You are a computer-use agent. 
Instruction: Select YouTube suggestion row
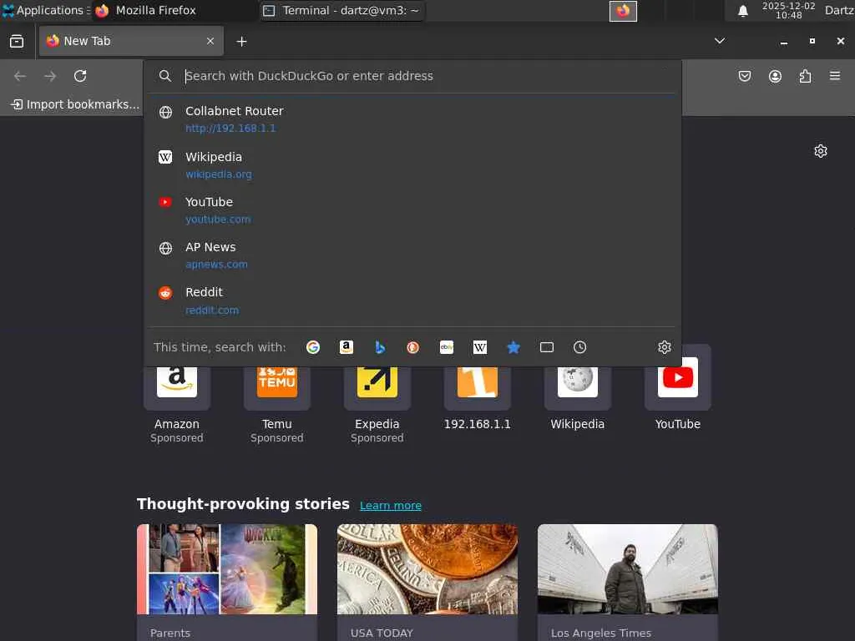tap(412, 209)
